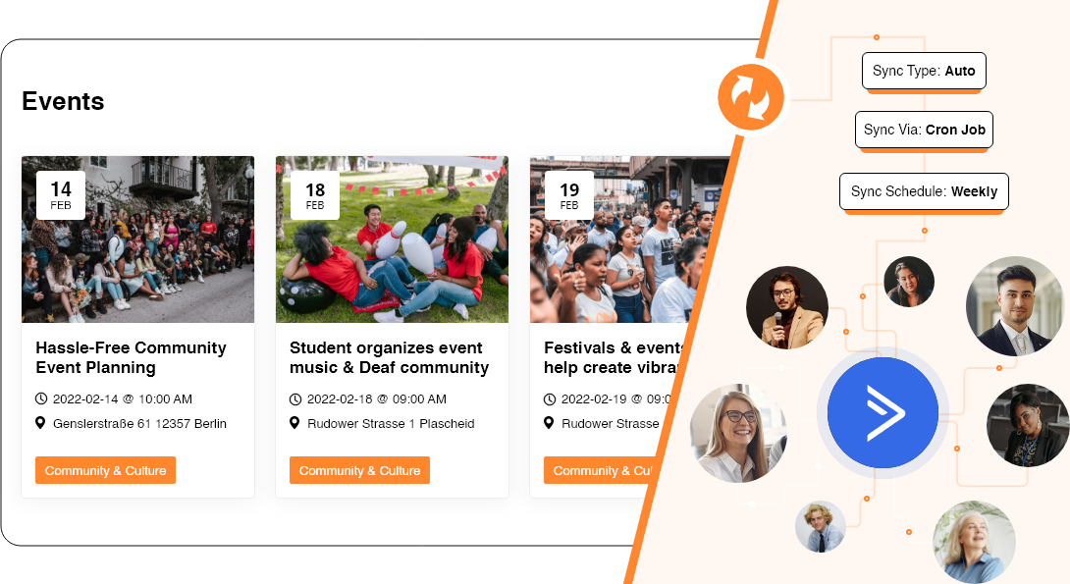1070x584 pixels.
Task: Click the 18 FEB date badge
Action: pyautogui.click(x=314, y=195)
